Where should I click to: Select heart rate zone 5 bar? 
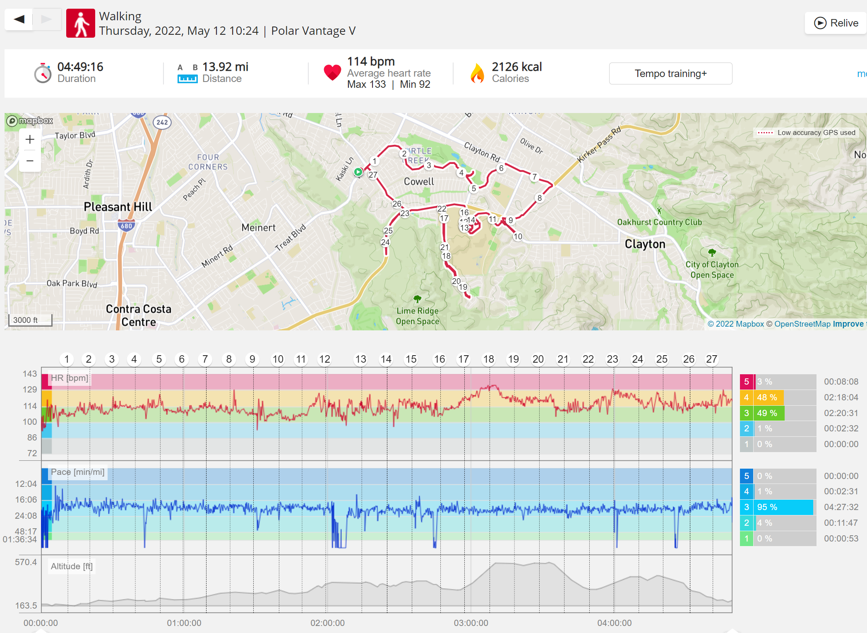(x=778, y=382)
